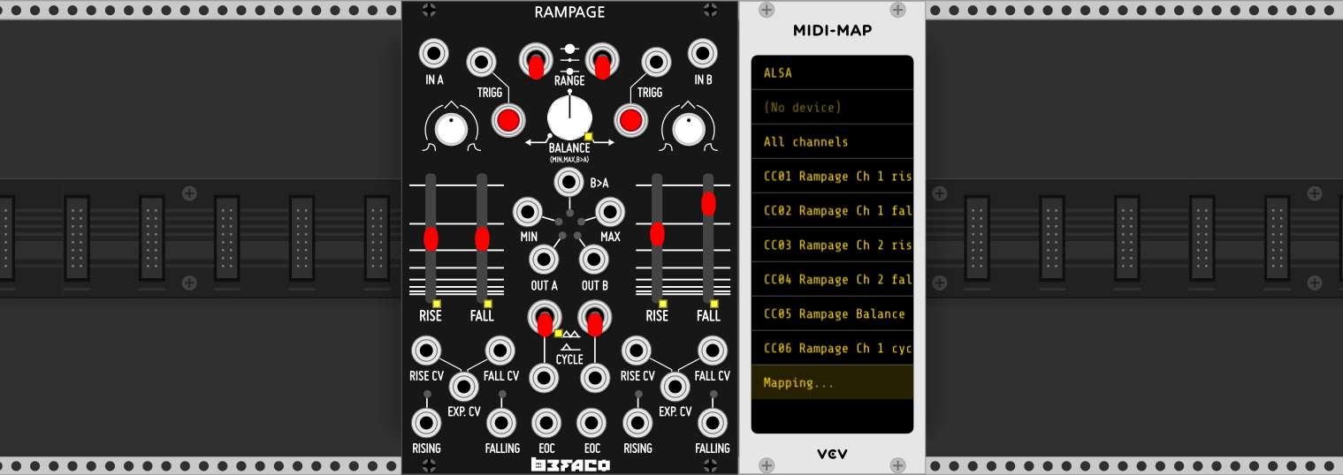Click the right jack below CYCLE label
This screenshot has width=1343, height=475.
pos(595,379)
